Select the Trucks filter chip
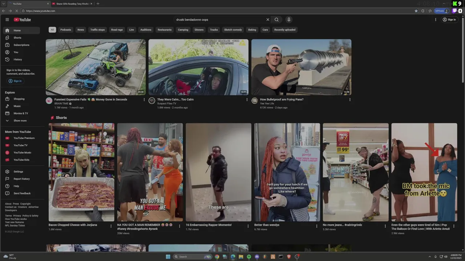 pos(214,30)
